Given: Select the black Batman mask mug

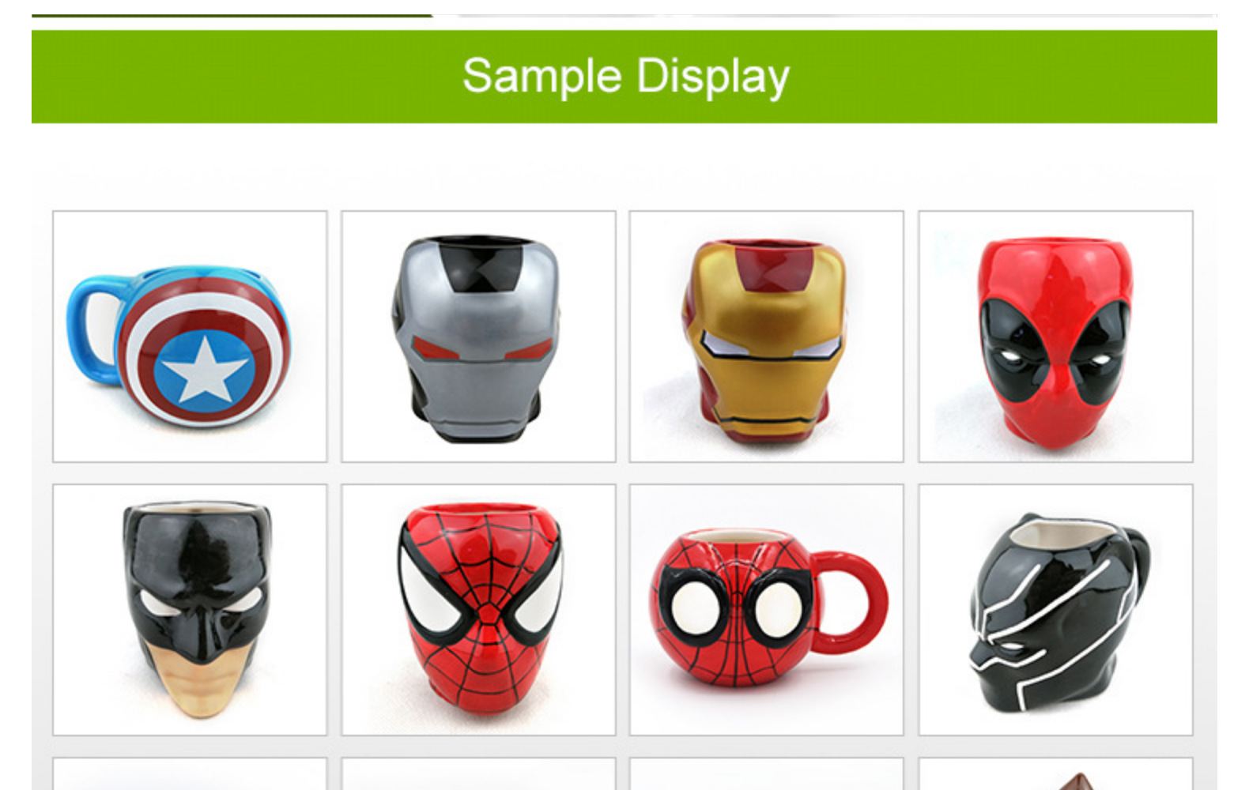Looking at the screenshot, I should pos(190,610).
